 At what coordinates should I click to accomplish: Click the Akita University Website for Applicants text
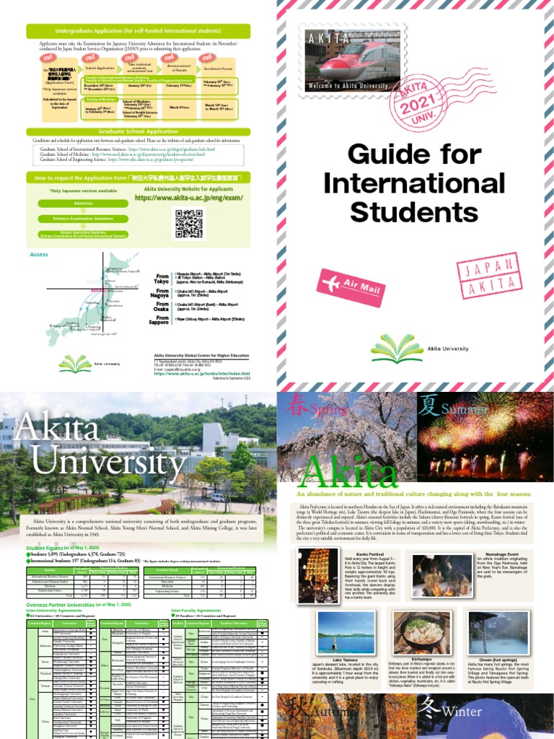pyautogui.click(x=189, y=189)
